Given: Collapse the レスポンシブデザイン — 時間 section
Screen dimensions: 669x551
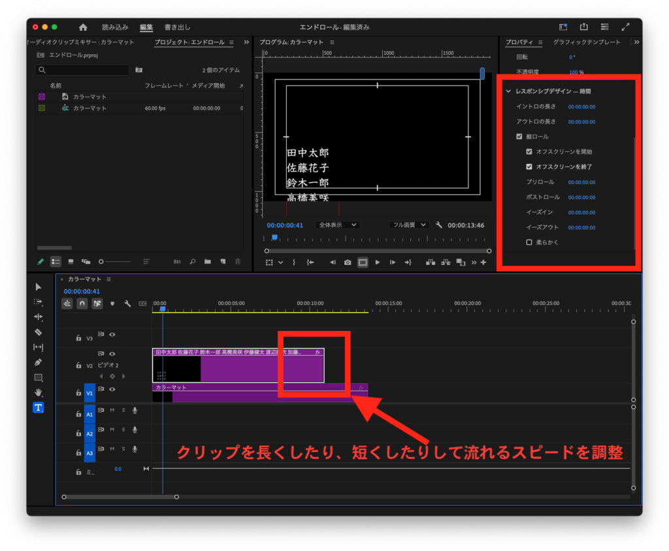Looking at the screenshot, I should pos(508,91).
